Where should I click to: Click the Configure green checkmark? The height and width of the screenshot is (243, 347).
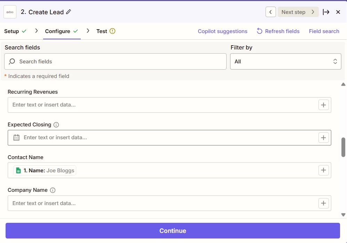click(x=76, y=31)
